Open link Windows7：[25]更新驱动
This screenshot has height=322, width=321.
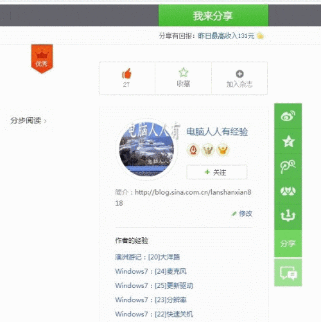click(154, 285)
